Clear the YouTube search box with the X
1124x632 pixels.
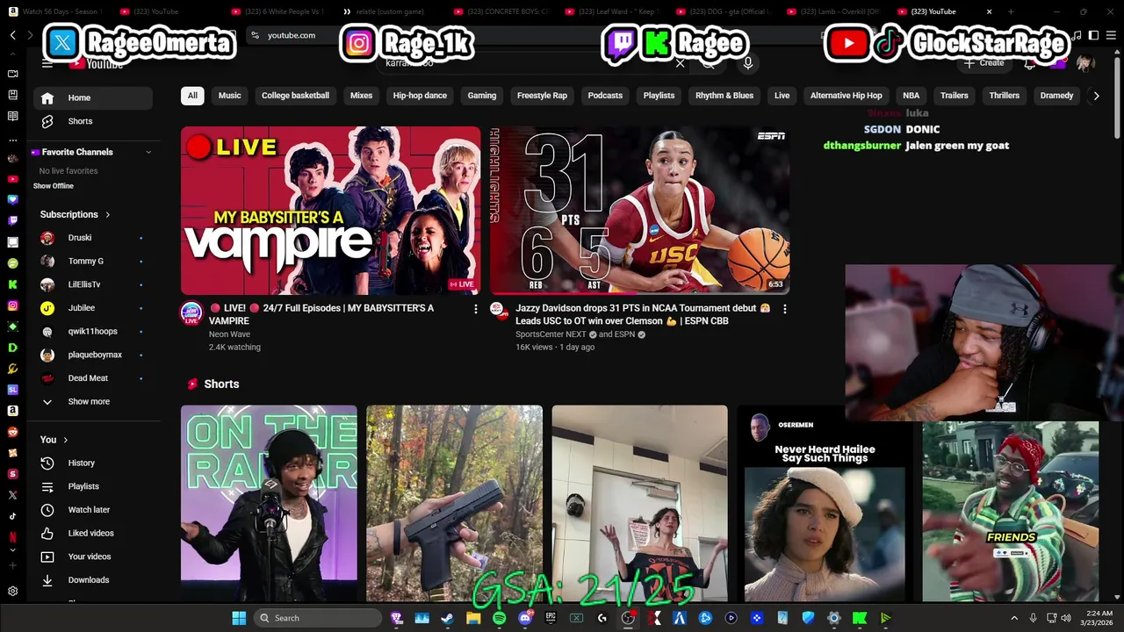[680, 63]
